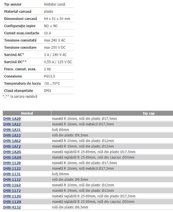Select the 'PG13,5' connection value
The height and width of the screenshot is (212, 173).
(x=49, y=76)
